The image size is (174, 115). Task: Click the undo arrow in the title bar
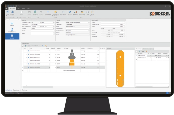[19, 6]
